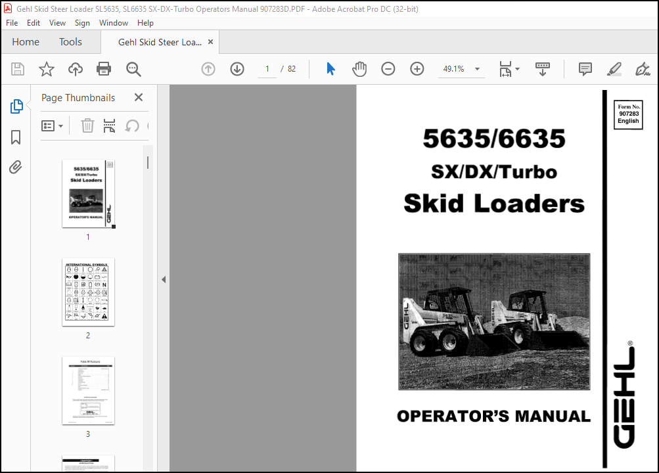Open the Bookmarks panel
This screenshot has height=473, width=659.
pos(16,137)
